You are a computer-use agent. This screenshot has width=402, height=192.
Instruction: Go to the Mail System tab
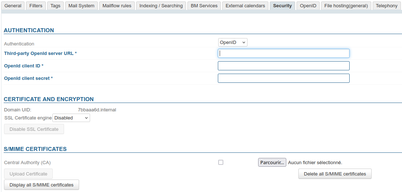[81, 6]
